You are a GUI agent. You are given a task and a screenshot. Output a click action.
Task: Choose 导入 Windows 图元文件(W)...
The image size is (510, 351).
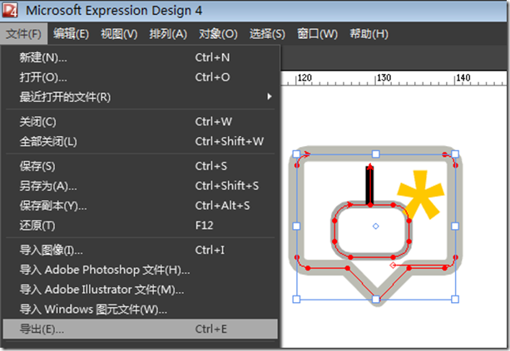(x=140, y=310)
